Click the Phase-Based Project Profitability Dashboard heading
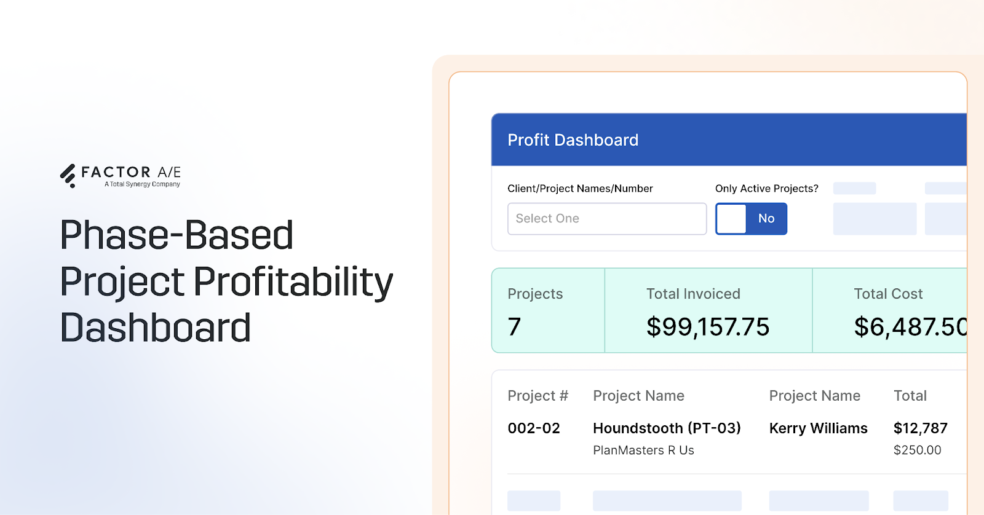 click(x=226, y=281)
